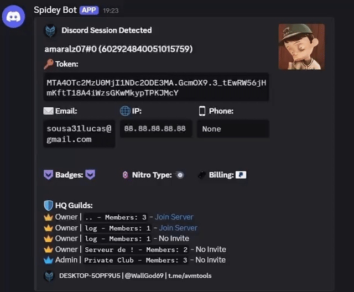354x292 pixels.
Task: Click the Nitro Type status icon
Action: [179, 175]
